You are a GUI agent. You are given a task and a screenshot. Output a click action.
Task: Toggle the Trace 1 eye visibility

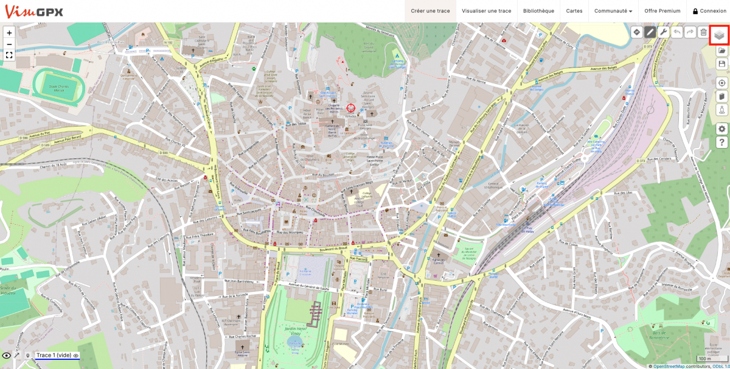[x=77, y=356]
